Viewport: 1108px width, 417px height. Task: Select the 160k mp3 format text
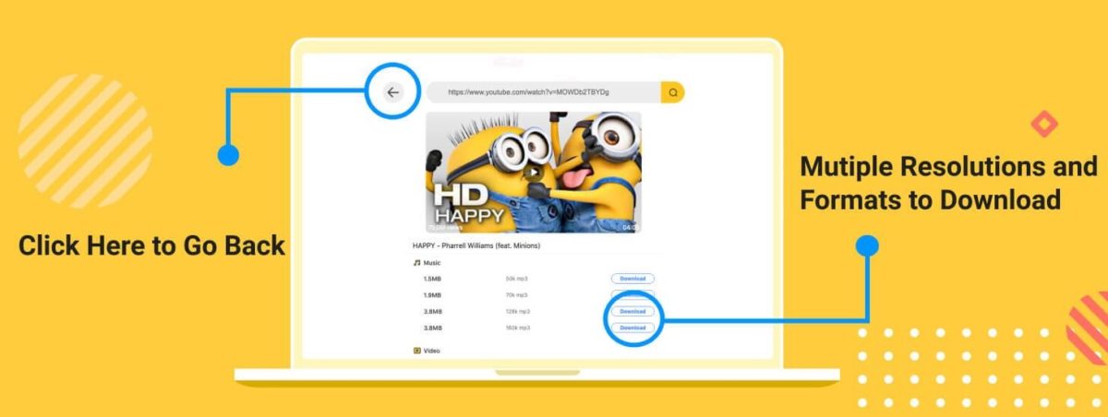(x=517, y=328)
